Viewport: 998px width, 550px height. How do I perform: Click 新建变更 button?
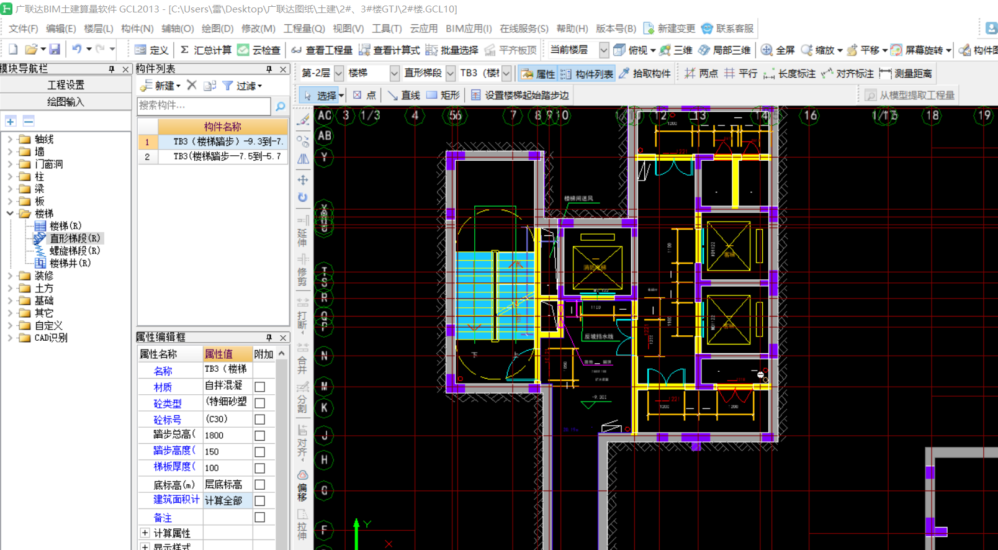pos(669,29)
